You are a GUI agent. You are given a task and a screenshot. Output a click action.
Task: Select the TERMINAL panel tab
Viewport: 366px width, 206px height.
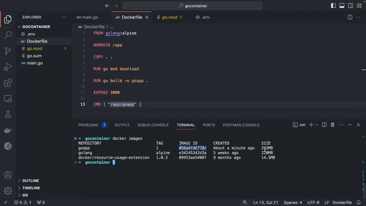185,125
